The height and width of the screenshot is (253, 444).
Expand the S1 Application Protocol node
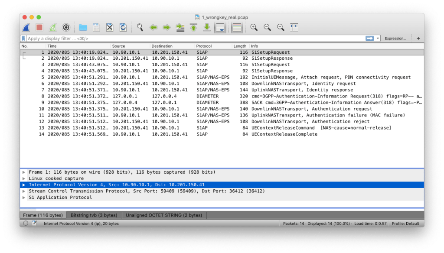(24, 198)
